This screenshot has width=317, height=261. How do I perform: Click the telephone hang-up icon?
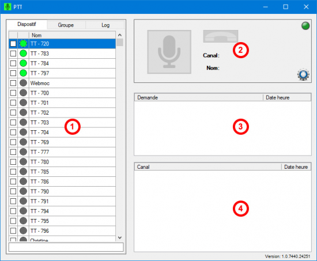tap(221, 36)
